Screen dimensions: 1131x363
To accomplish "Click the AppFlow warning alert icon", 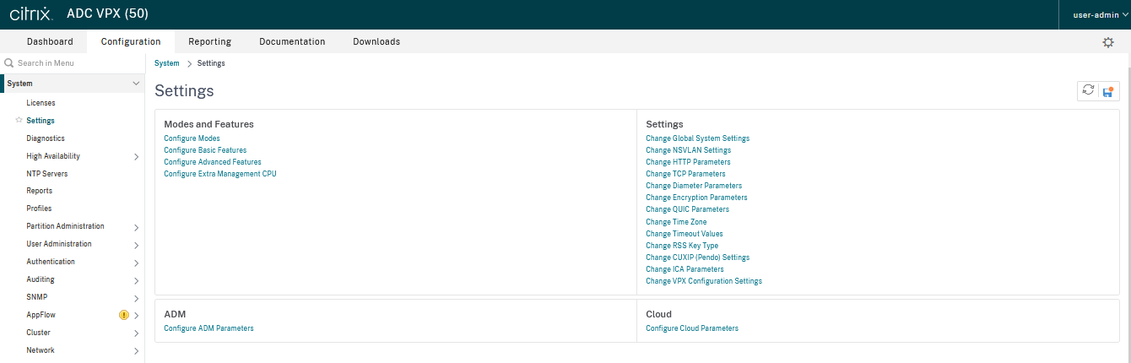I will click(124, 315).
